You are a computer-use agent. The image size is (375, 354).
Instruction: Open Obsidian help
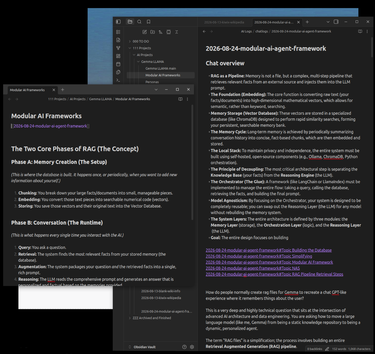pyautogui.click(x=184, y=347)
